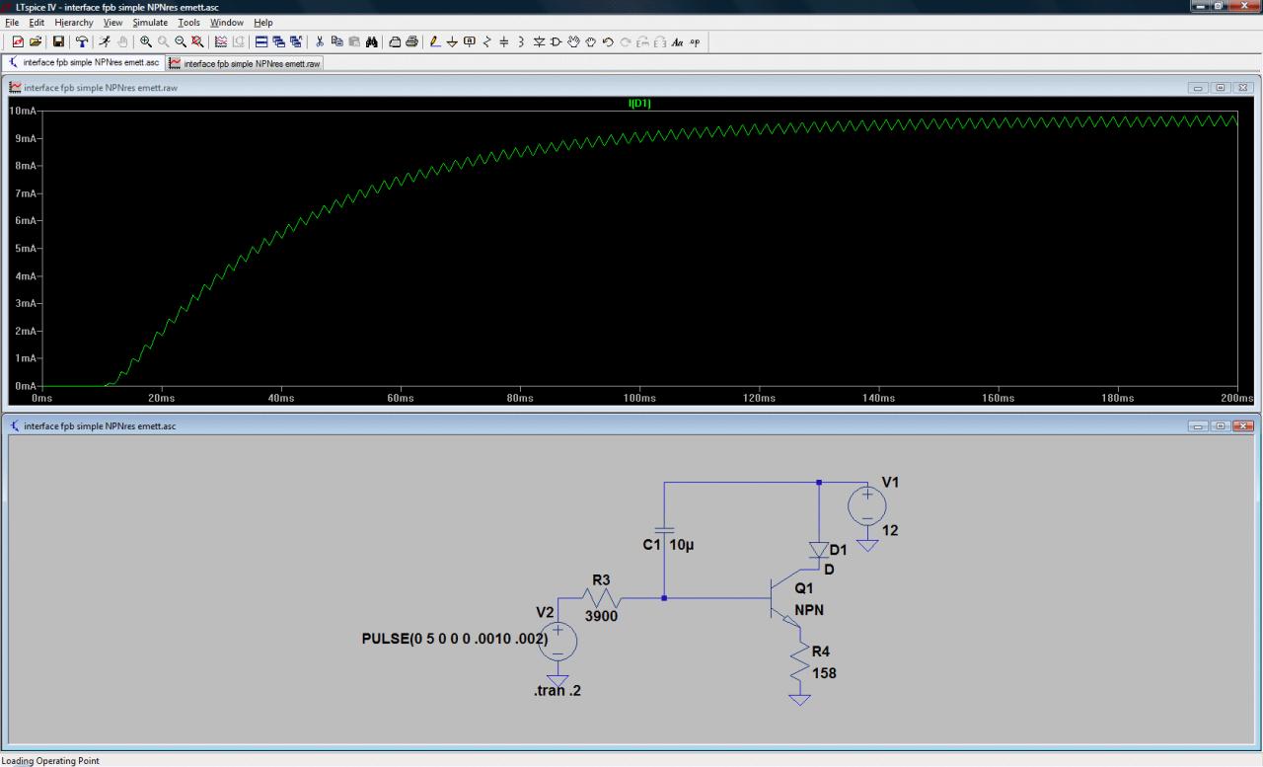Click the Close All Windows toolbar icon

tap(297, 41)
